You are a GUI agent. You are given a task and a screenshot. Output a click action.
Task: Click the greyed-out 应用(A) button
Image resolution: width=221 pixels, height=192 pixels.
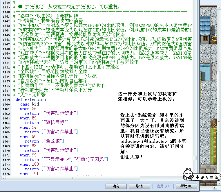[163, 186]
